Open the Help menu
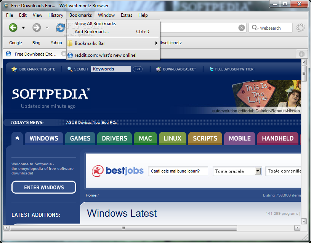This screenshot has width=311, height=243. pos(143,15)
